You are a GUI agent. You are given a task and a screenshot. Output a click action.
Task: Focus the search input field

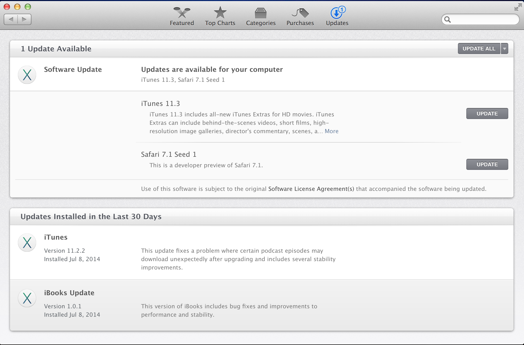coord(480,19)
